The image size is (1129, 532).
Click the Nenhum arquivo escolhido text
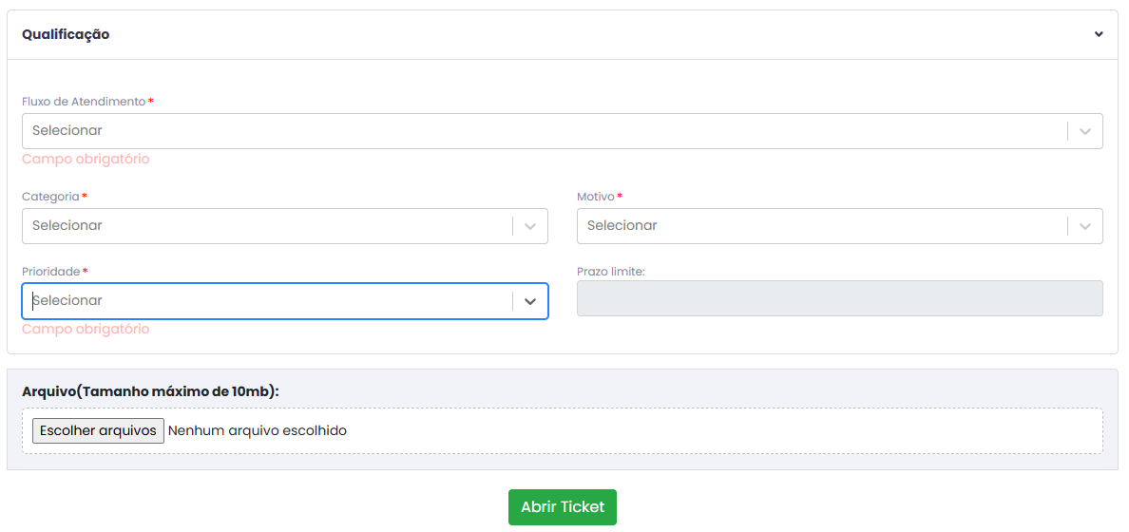[257, 430]
